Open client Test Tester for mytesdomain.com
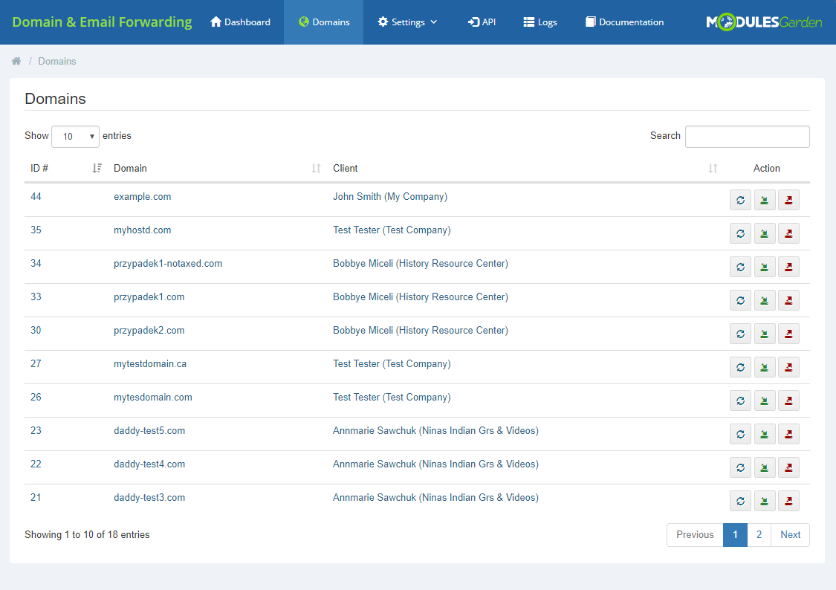 point(392,398)
